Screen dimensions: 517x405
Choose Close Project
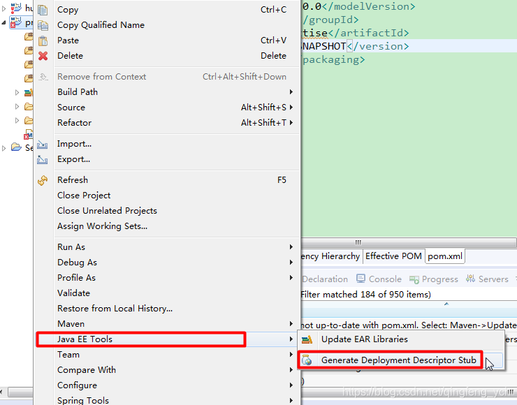pos(168,196)
